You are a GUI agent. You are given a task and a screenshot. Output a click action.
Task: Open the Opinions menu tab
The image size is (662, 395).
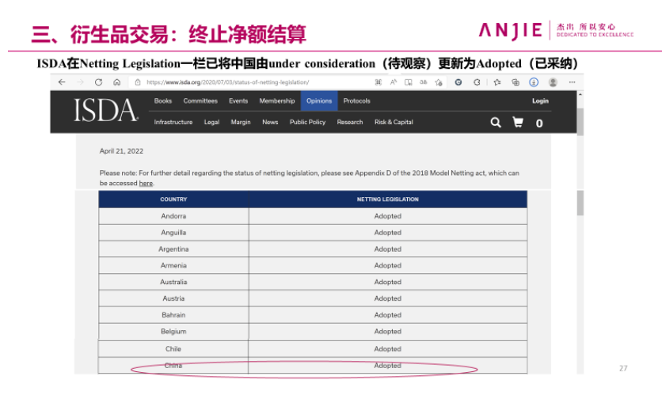pyautogui.click(x=319, y=101)
